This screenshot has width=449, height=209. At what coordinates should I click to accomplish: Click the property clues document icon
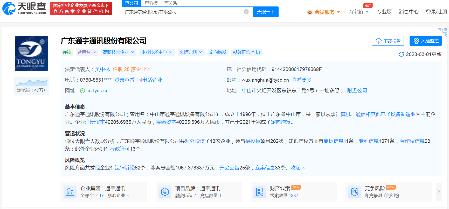tap(260, 192)
